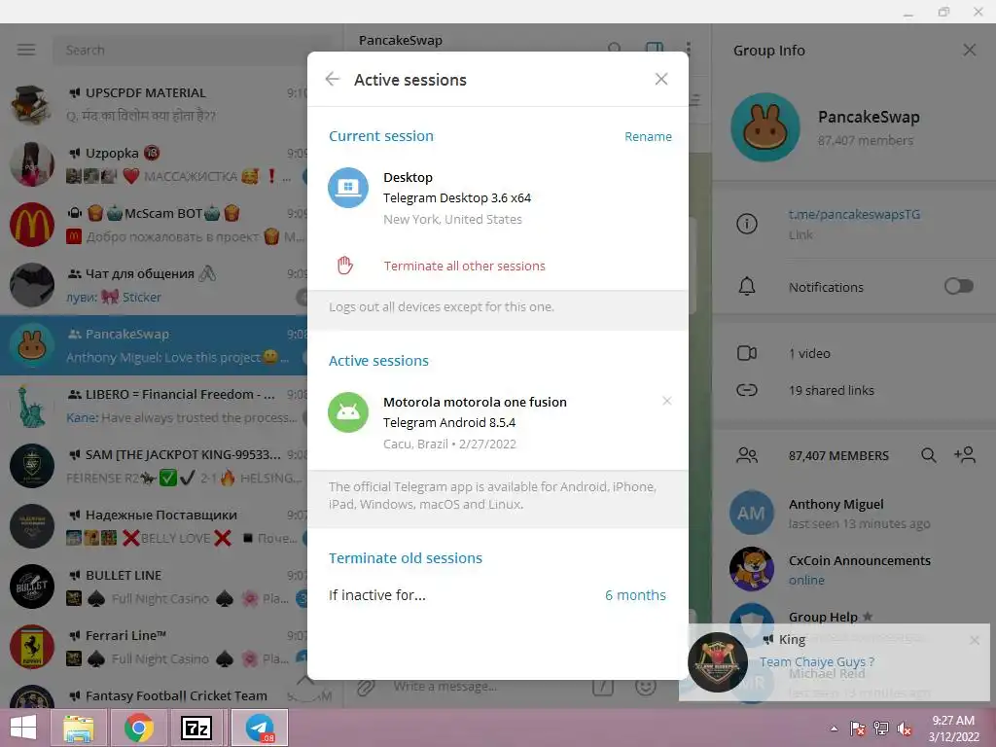Open LIBERO = Financial Freedom group
Viewport: 996px width, 747px height.
pyautogui.click(x=154, y=406)
